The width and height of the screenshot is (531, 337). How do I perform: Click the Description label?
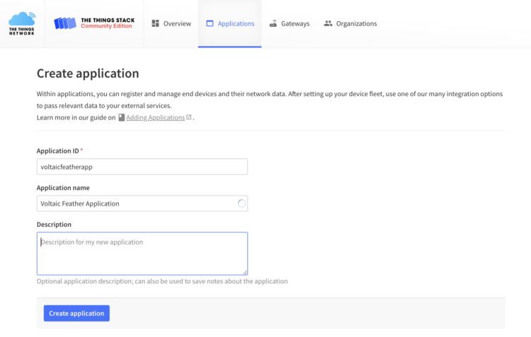(54, 225)
